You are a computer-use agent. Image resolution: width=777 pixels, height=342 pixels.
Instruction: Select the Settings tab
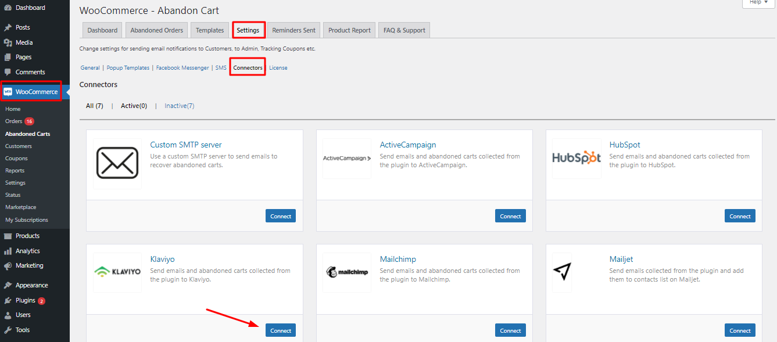click(249, 30)
